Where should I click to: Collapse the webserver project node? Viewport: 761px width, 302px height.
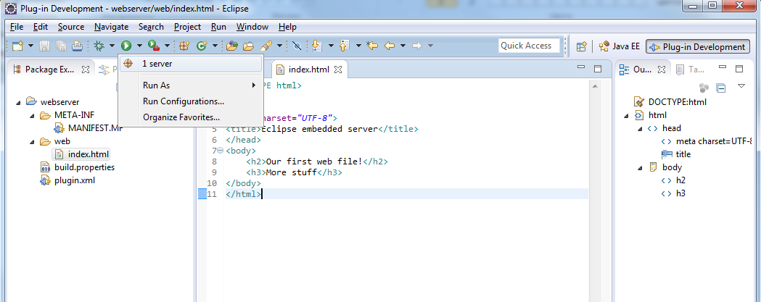(x=18, y=102)
